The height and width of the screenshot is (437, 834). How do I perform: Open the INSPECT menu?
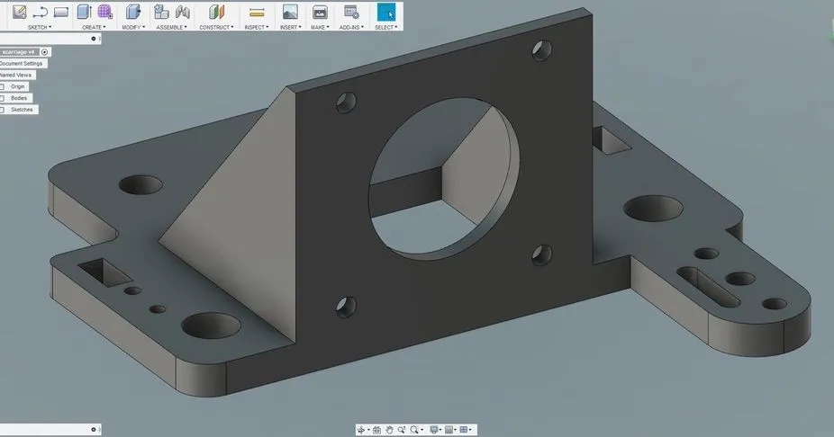pyautogui.click(x=257, y=27)
